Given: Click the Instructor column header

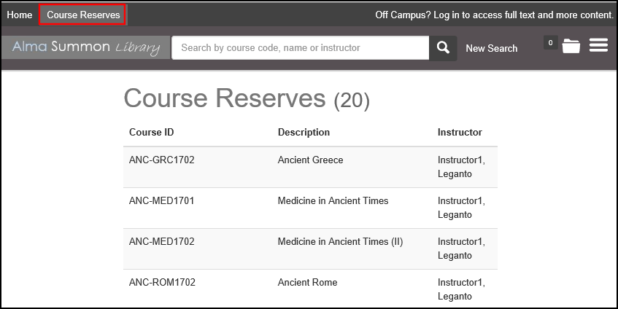Looking at the screenshot, I should (460, 132).
